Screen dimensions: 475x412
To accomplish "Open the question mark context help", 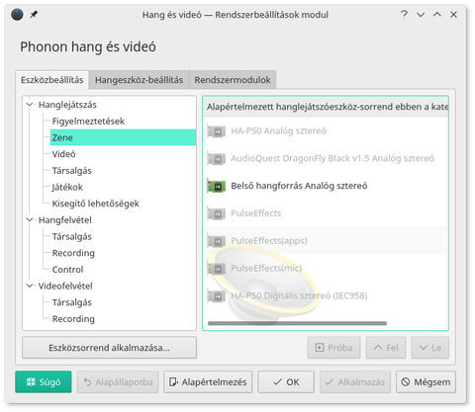I will [404, 15].
